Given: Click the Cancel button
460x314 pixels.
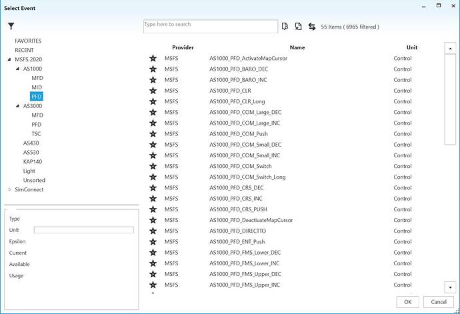Looking at the screenshot, I should [x=439, y=302].
